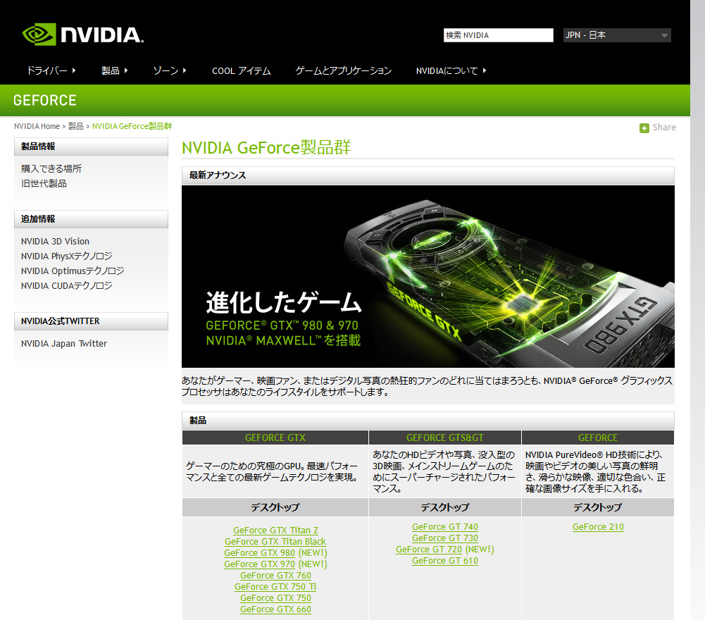The width and height of the screenshot is (705, 620).
Task: Open GeForce GTX Titan Z product link
Action: (x=275, y=531)
